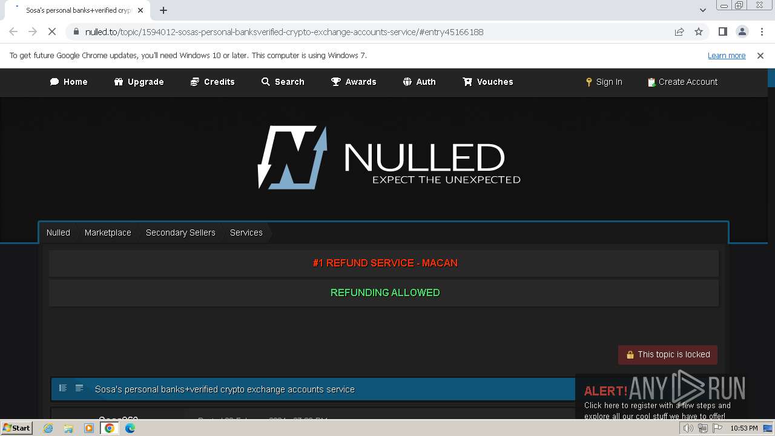Screen dimensions: 775x436
Task: Click the Sign In link
Action: [604, 82]
